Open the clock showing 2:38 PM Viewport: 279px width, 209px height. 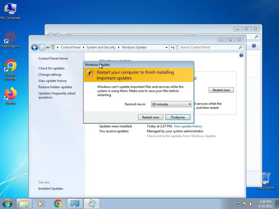265,204
